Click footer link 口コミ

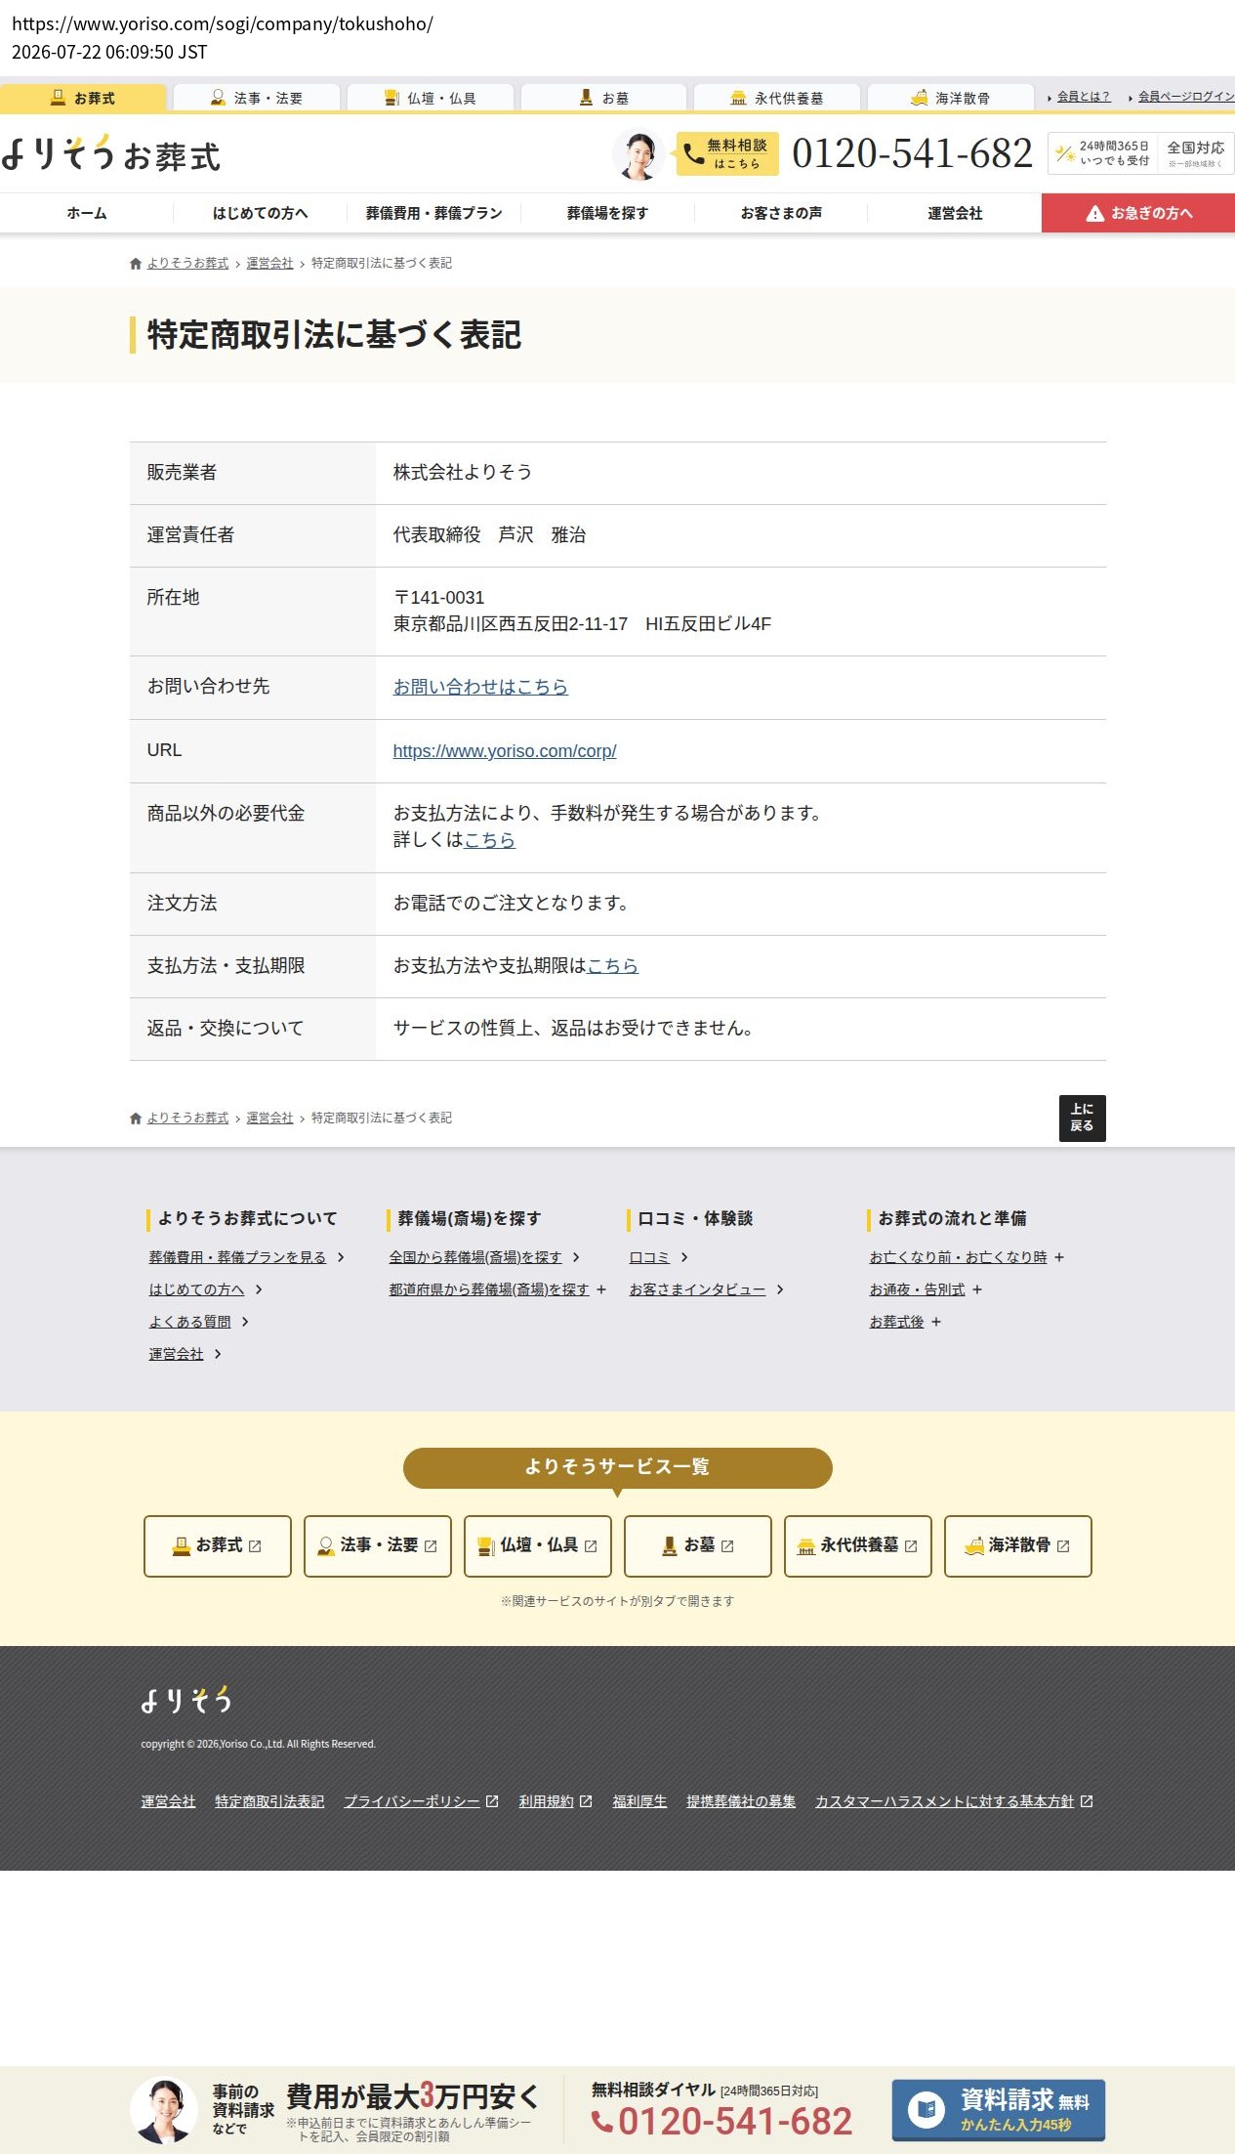click(x=649, y=1257)
